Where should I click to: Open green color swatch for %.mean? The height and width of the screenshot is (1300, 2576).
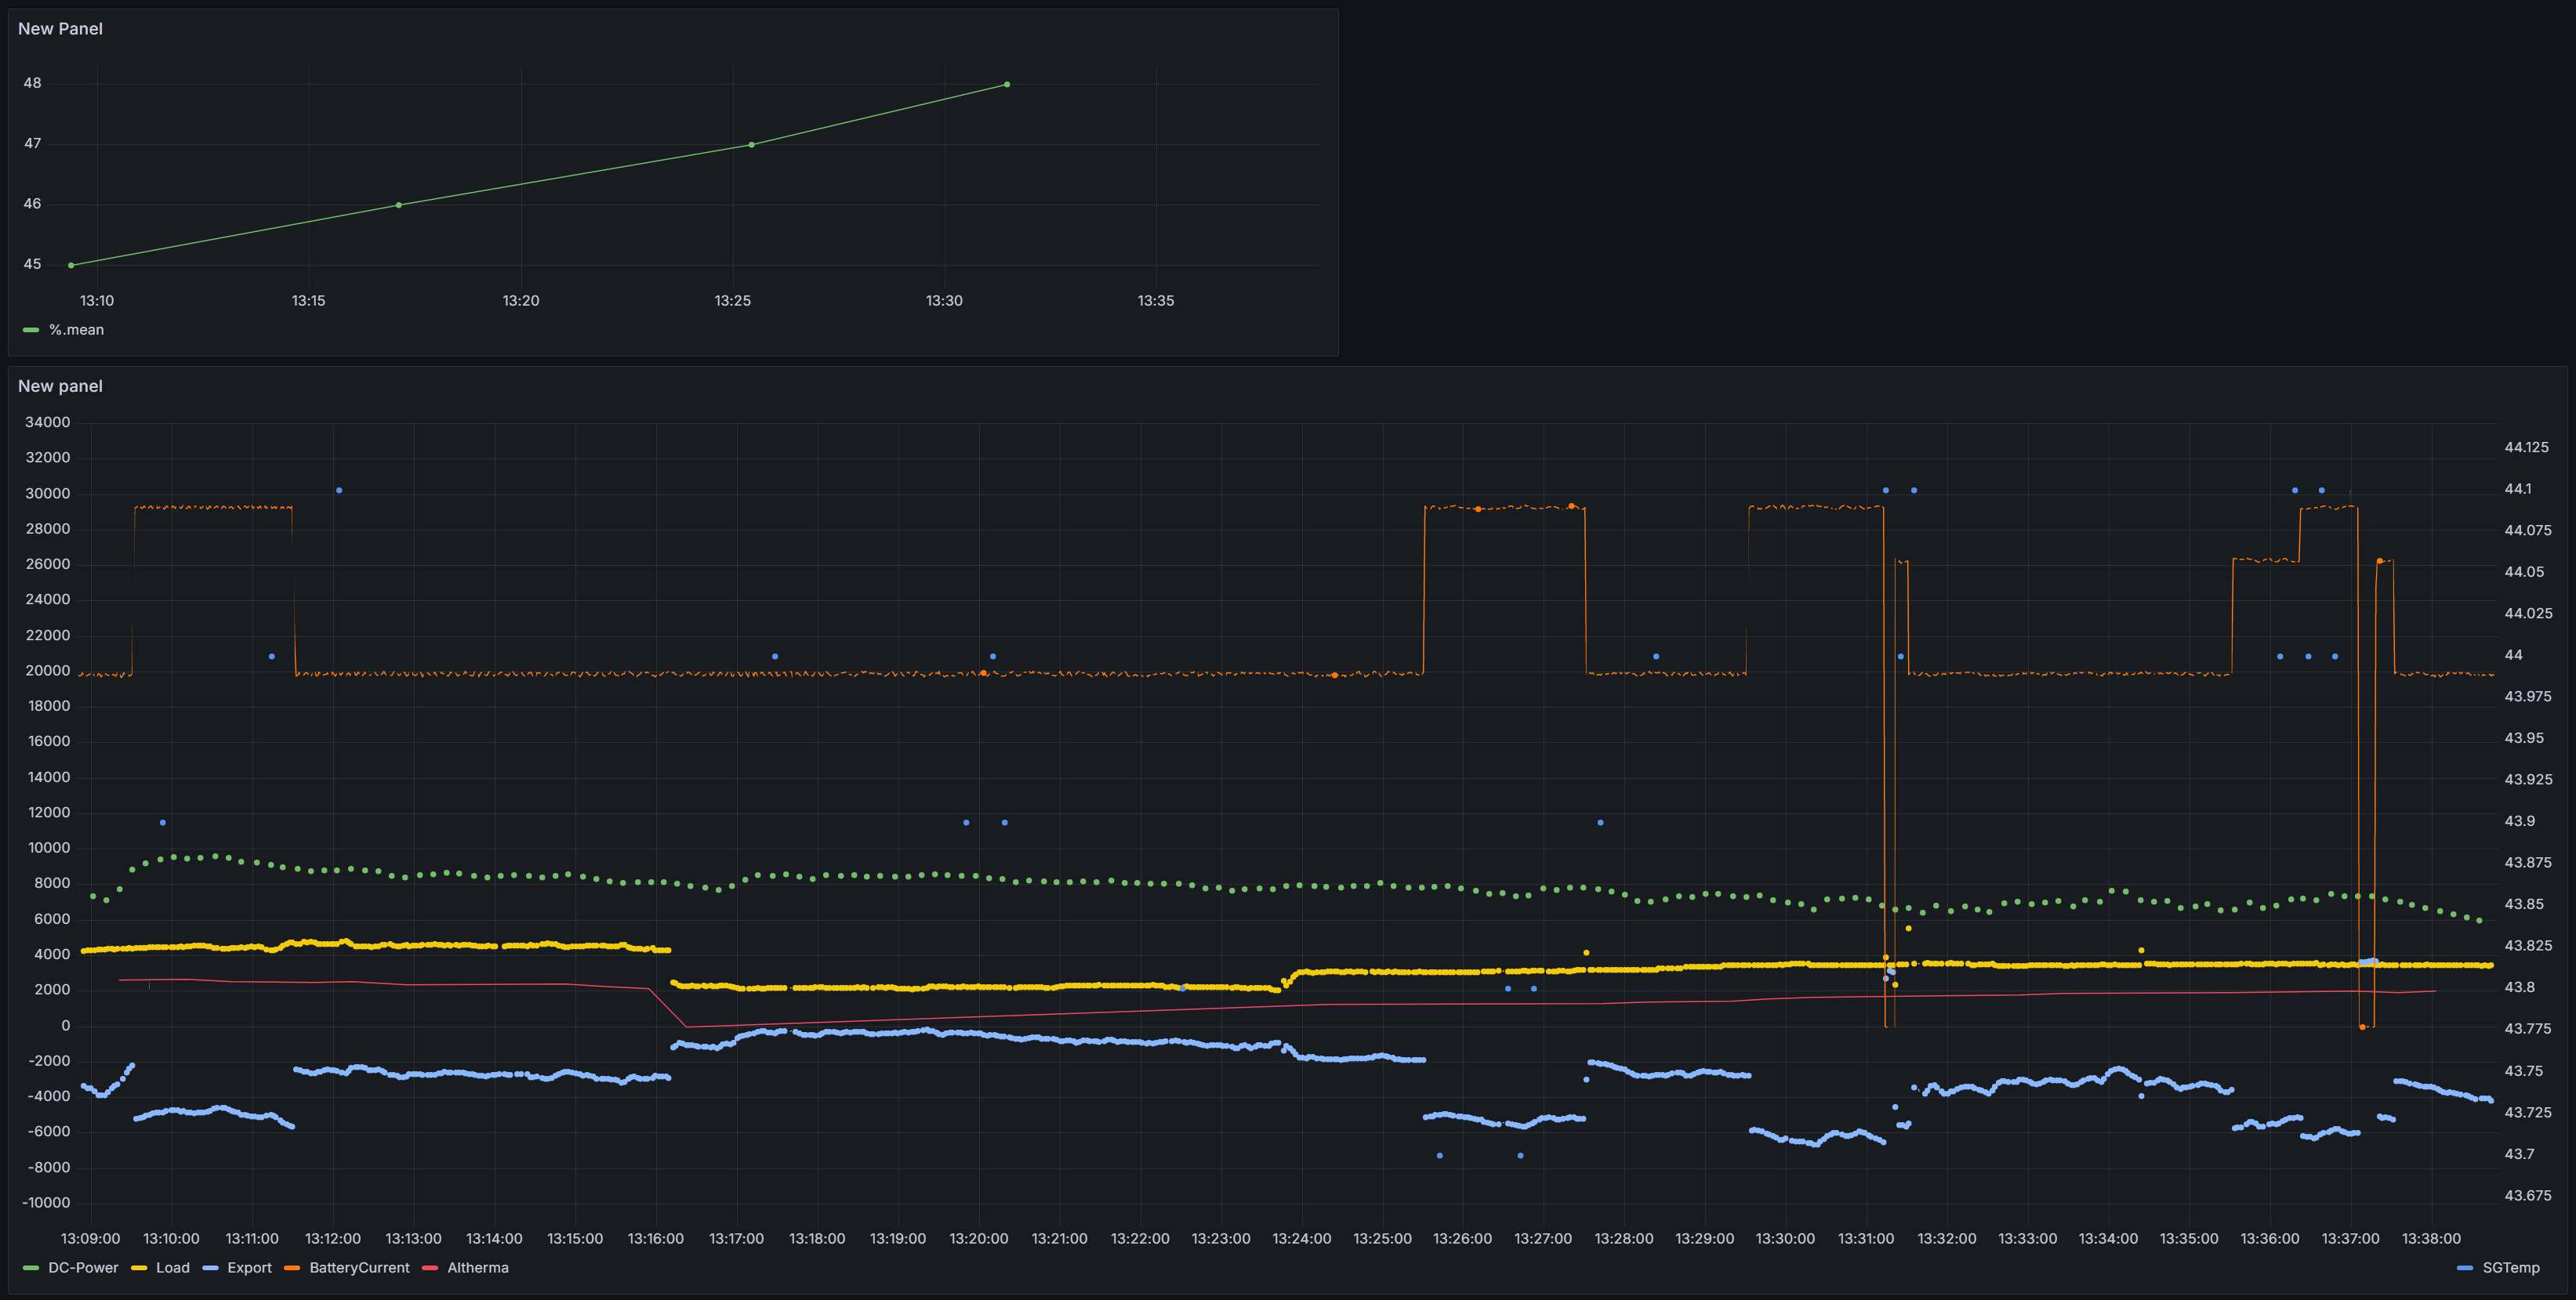(x=31, y=330)
